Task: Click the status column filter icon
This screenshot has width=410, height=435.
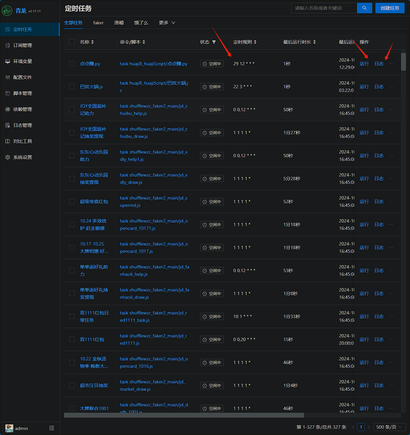Action: tap(214, 42)
